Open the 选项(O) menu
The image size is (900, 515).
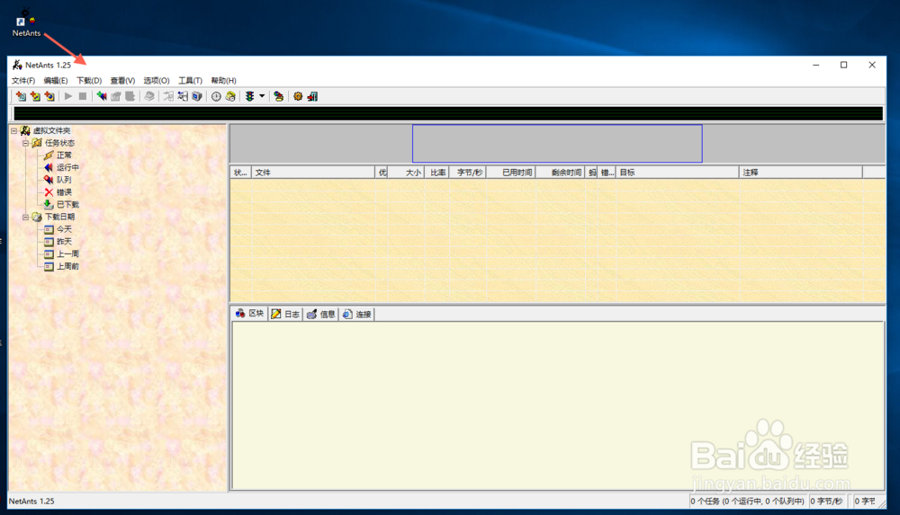point(156,80)
